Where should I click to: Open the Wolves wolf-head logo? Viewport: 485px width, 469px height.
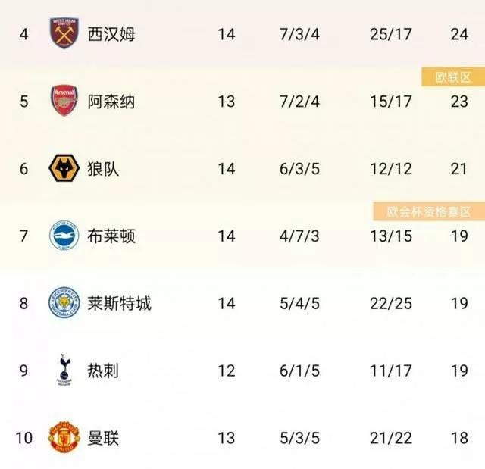(64, 168)
